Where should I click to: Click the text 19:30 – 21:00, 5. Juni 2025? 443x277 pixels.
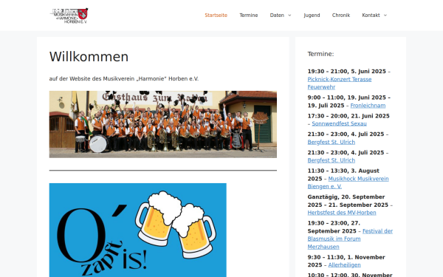[x=347, y=71]
